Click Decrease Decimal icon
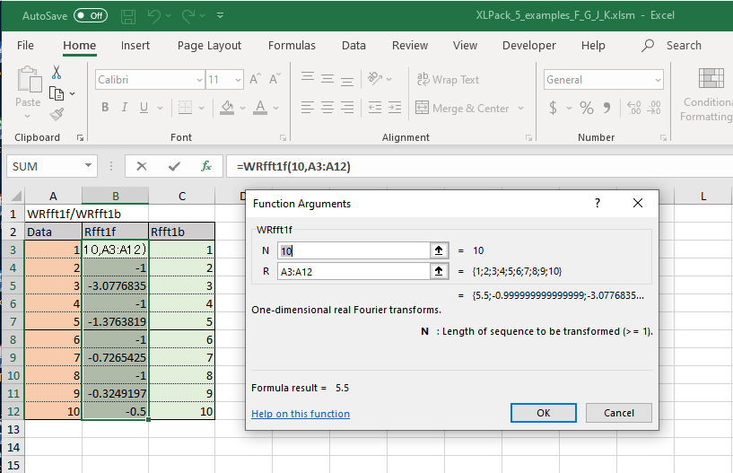Image resolution: width=733 pixels, height=473 pixels. pyautogui.click(x=654, y=108)
